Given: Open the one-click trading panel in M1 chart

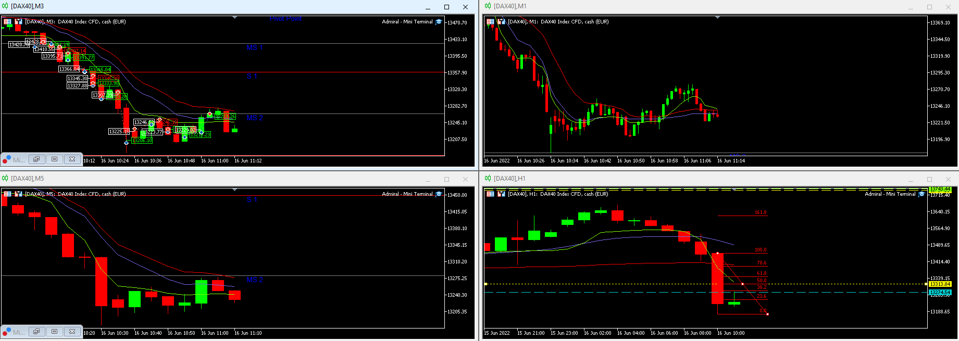Looking at the screenshot, I should coord(490,22).
